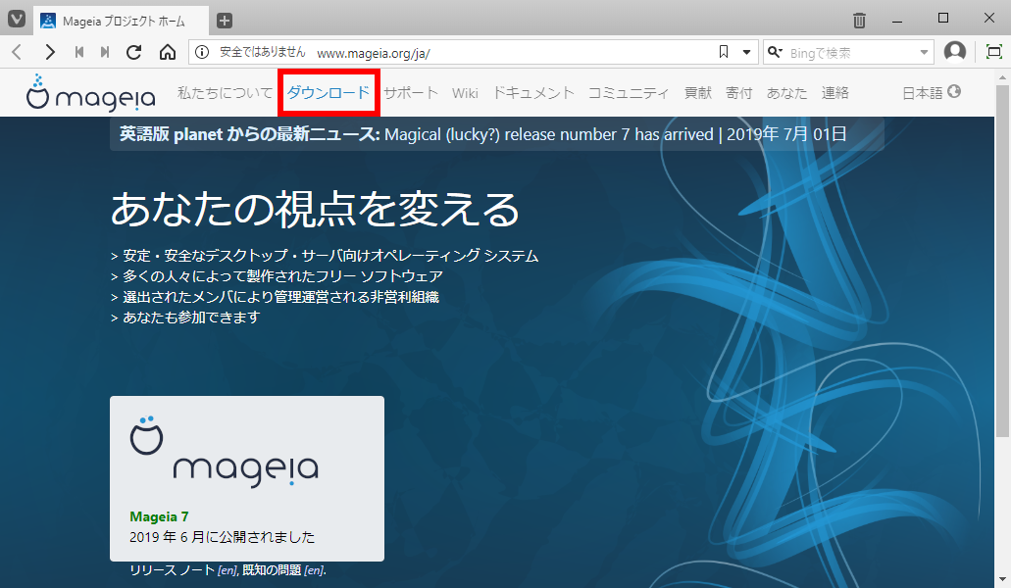Image resolution: width=1011 pixels, height=588 pixels.
Task: Open the user profile icon
Action: 955,52
